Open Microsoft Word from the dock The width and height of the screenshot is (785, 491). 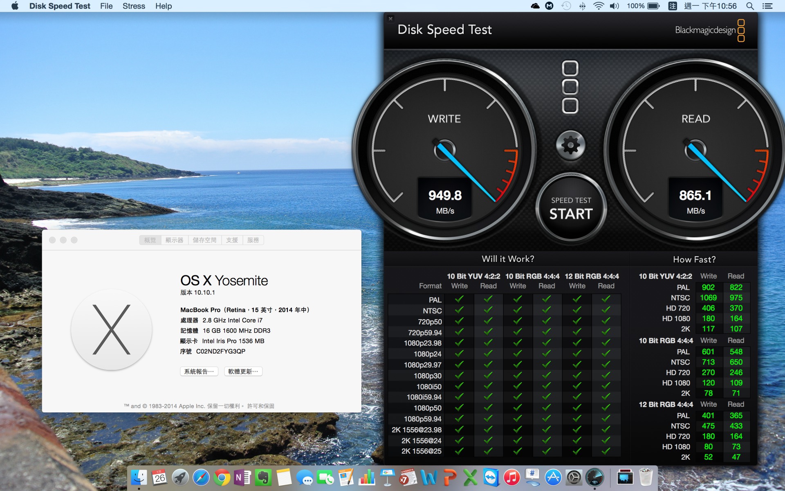point(429,477)
